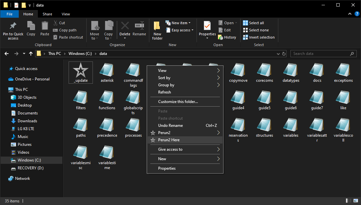This screenshot has width=361, height=205.
Task: Select Copy path in Clipboard group
Action: pos(65,30)
